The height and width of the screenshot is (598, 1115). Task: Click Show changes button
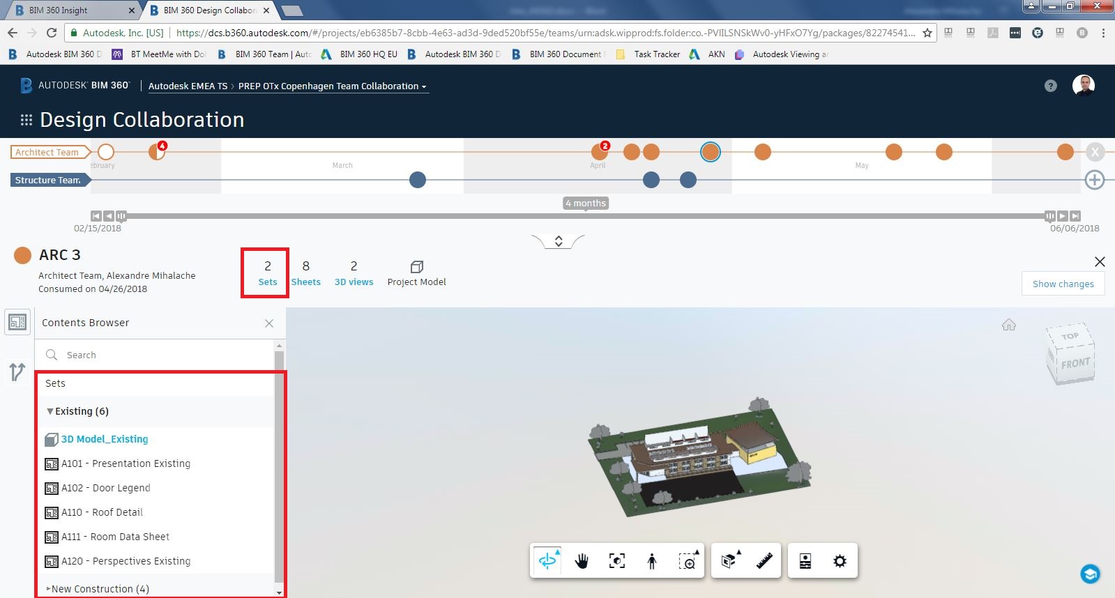coord(1063,284)
